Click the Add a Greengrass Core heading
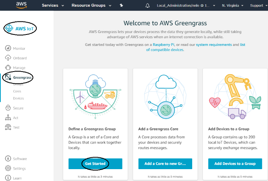This screenshot has height=181, width=268. [158, 129]
